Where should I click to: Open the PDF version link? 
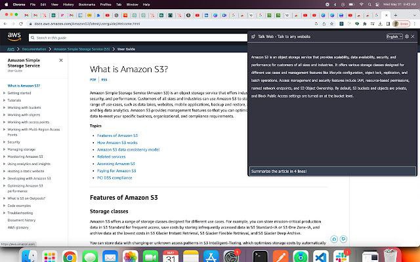93,80
